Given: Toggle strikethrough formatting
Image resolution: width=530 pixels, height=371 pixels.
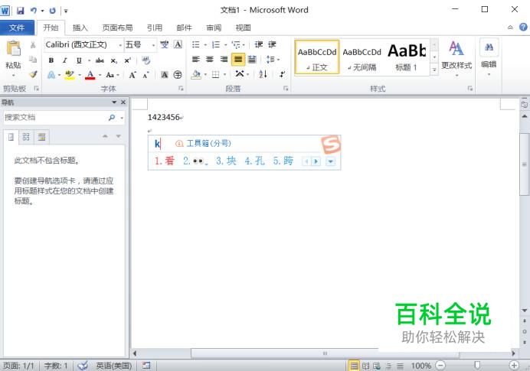Looking at the screenshot, I should point(100,60).
